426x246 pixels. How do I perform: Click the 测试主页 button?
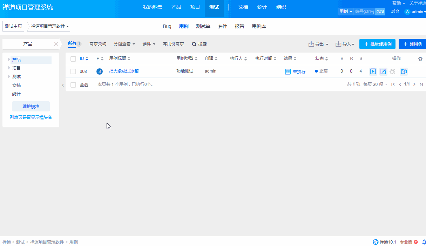13,26
